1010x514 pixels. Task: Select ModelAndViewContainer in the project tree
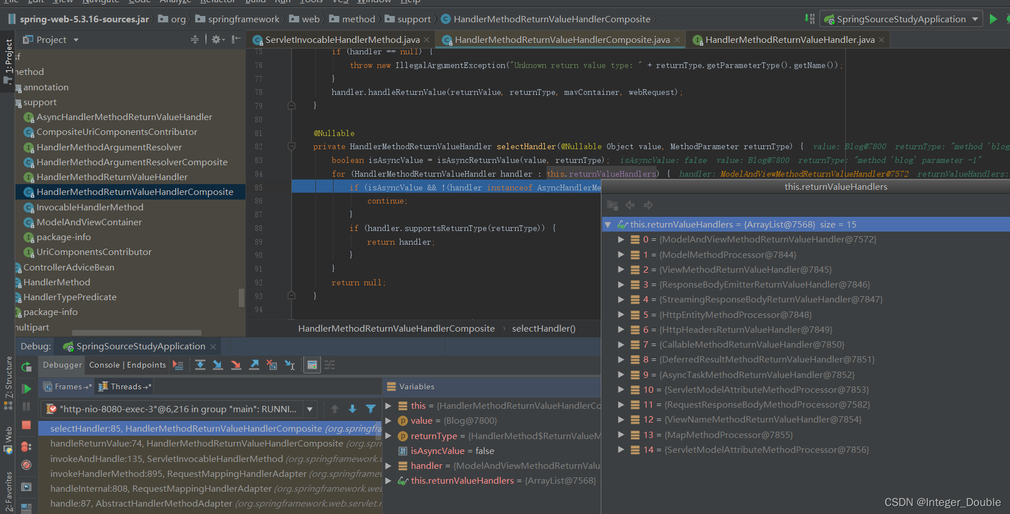tap(89, 222)
